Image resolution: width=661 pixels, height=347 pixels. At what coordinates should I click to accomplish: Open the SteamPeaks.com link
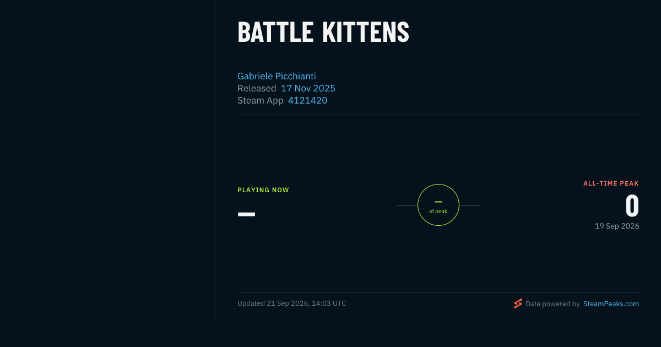611,303
